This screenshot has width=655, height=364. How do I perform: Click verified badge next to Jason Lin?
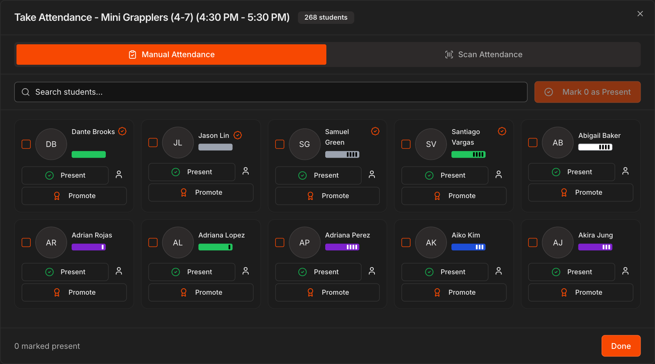coord(238,135)
